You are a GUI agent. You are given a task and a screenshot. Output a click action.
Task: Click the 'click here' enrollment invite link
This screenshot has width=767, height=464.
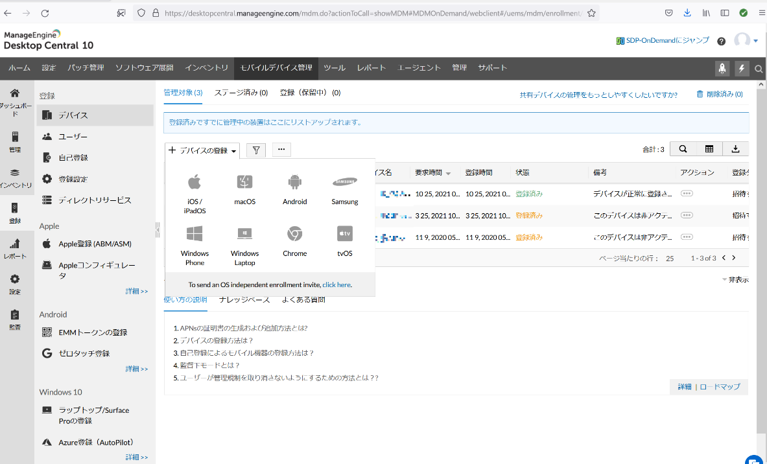point(336,284)
